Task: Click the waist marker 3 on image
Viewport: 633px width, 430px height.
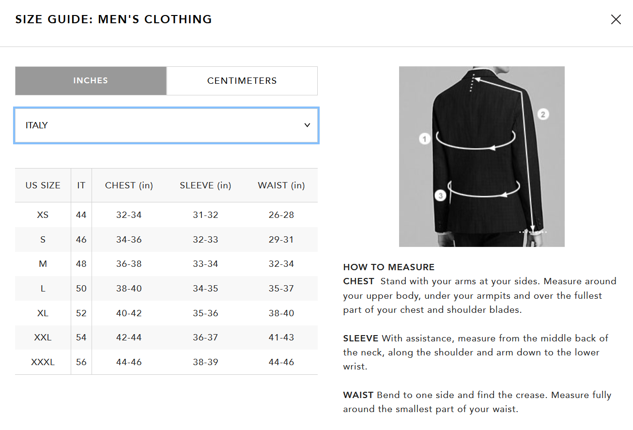Action: 440,196
